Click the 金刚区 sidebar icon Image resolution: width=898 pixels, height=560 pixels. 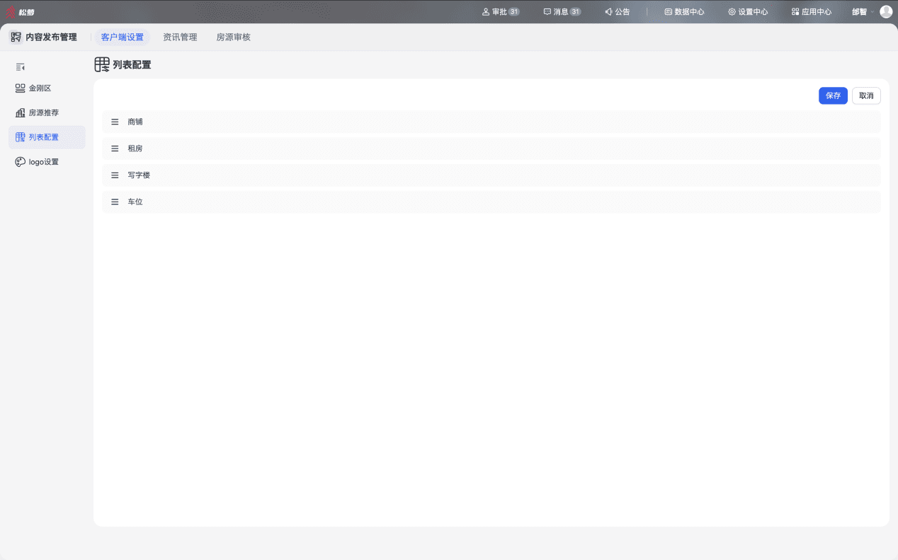21,88
